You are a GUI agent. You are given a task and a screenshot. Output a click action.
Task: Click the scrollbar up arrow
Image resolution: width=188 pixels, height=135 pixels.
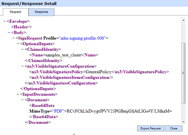point(184,20)
